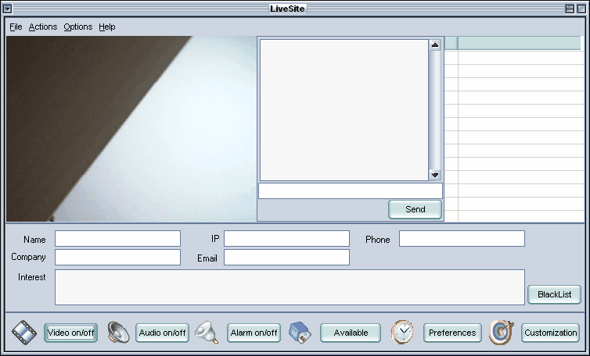The image size is (590, 356).
Task: Toggle Video on/off button
Action: coord(70,333)
